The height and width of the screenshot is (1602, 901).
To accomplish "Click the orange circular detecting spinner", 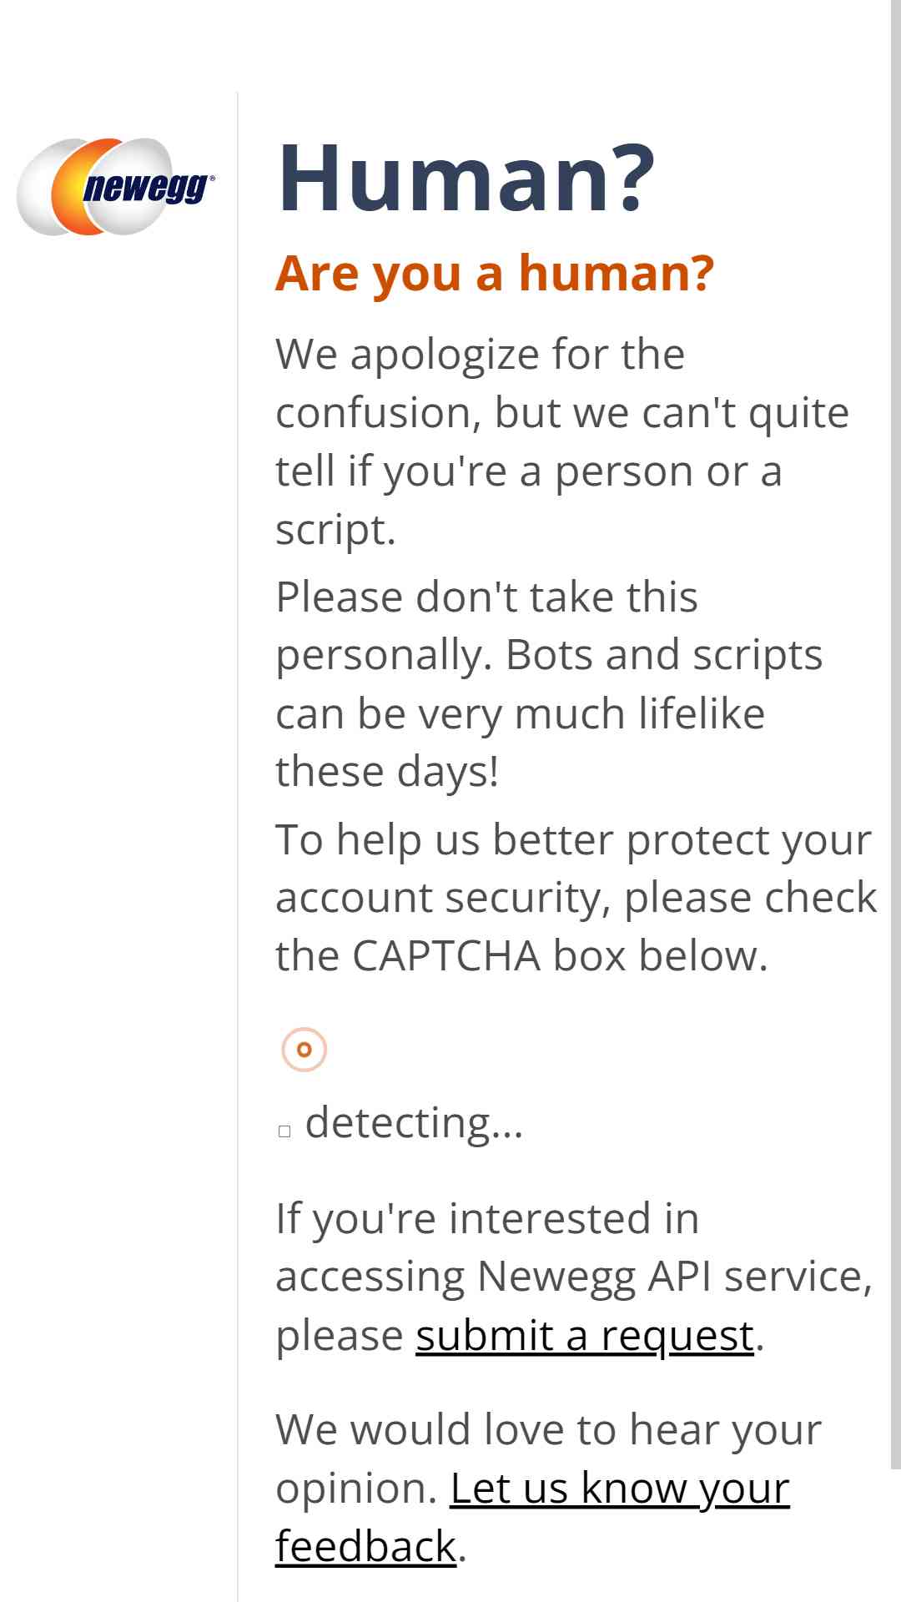I will 304,1049.
